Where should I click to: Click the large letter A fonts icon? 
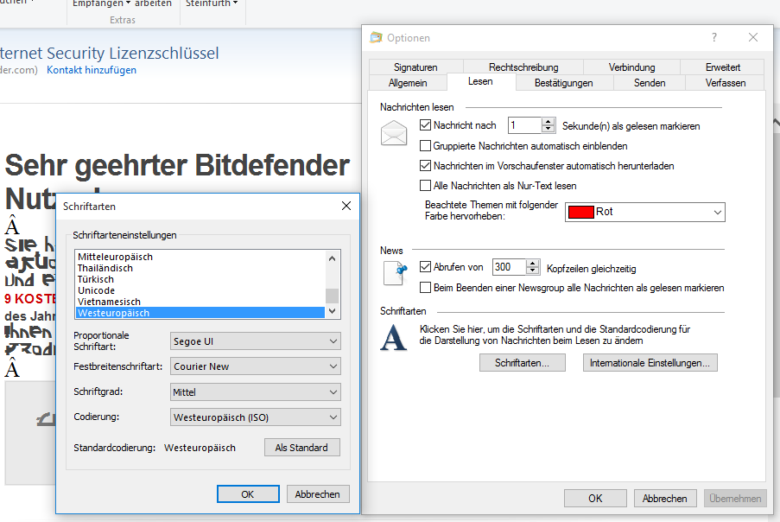click(394, 337)
